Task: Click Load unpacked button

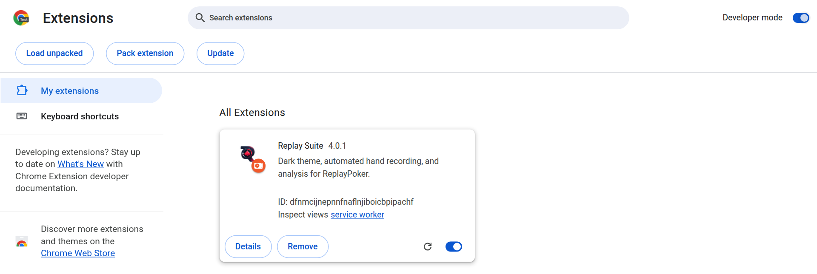Action: pos(54,54)
